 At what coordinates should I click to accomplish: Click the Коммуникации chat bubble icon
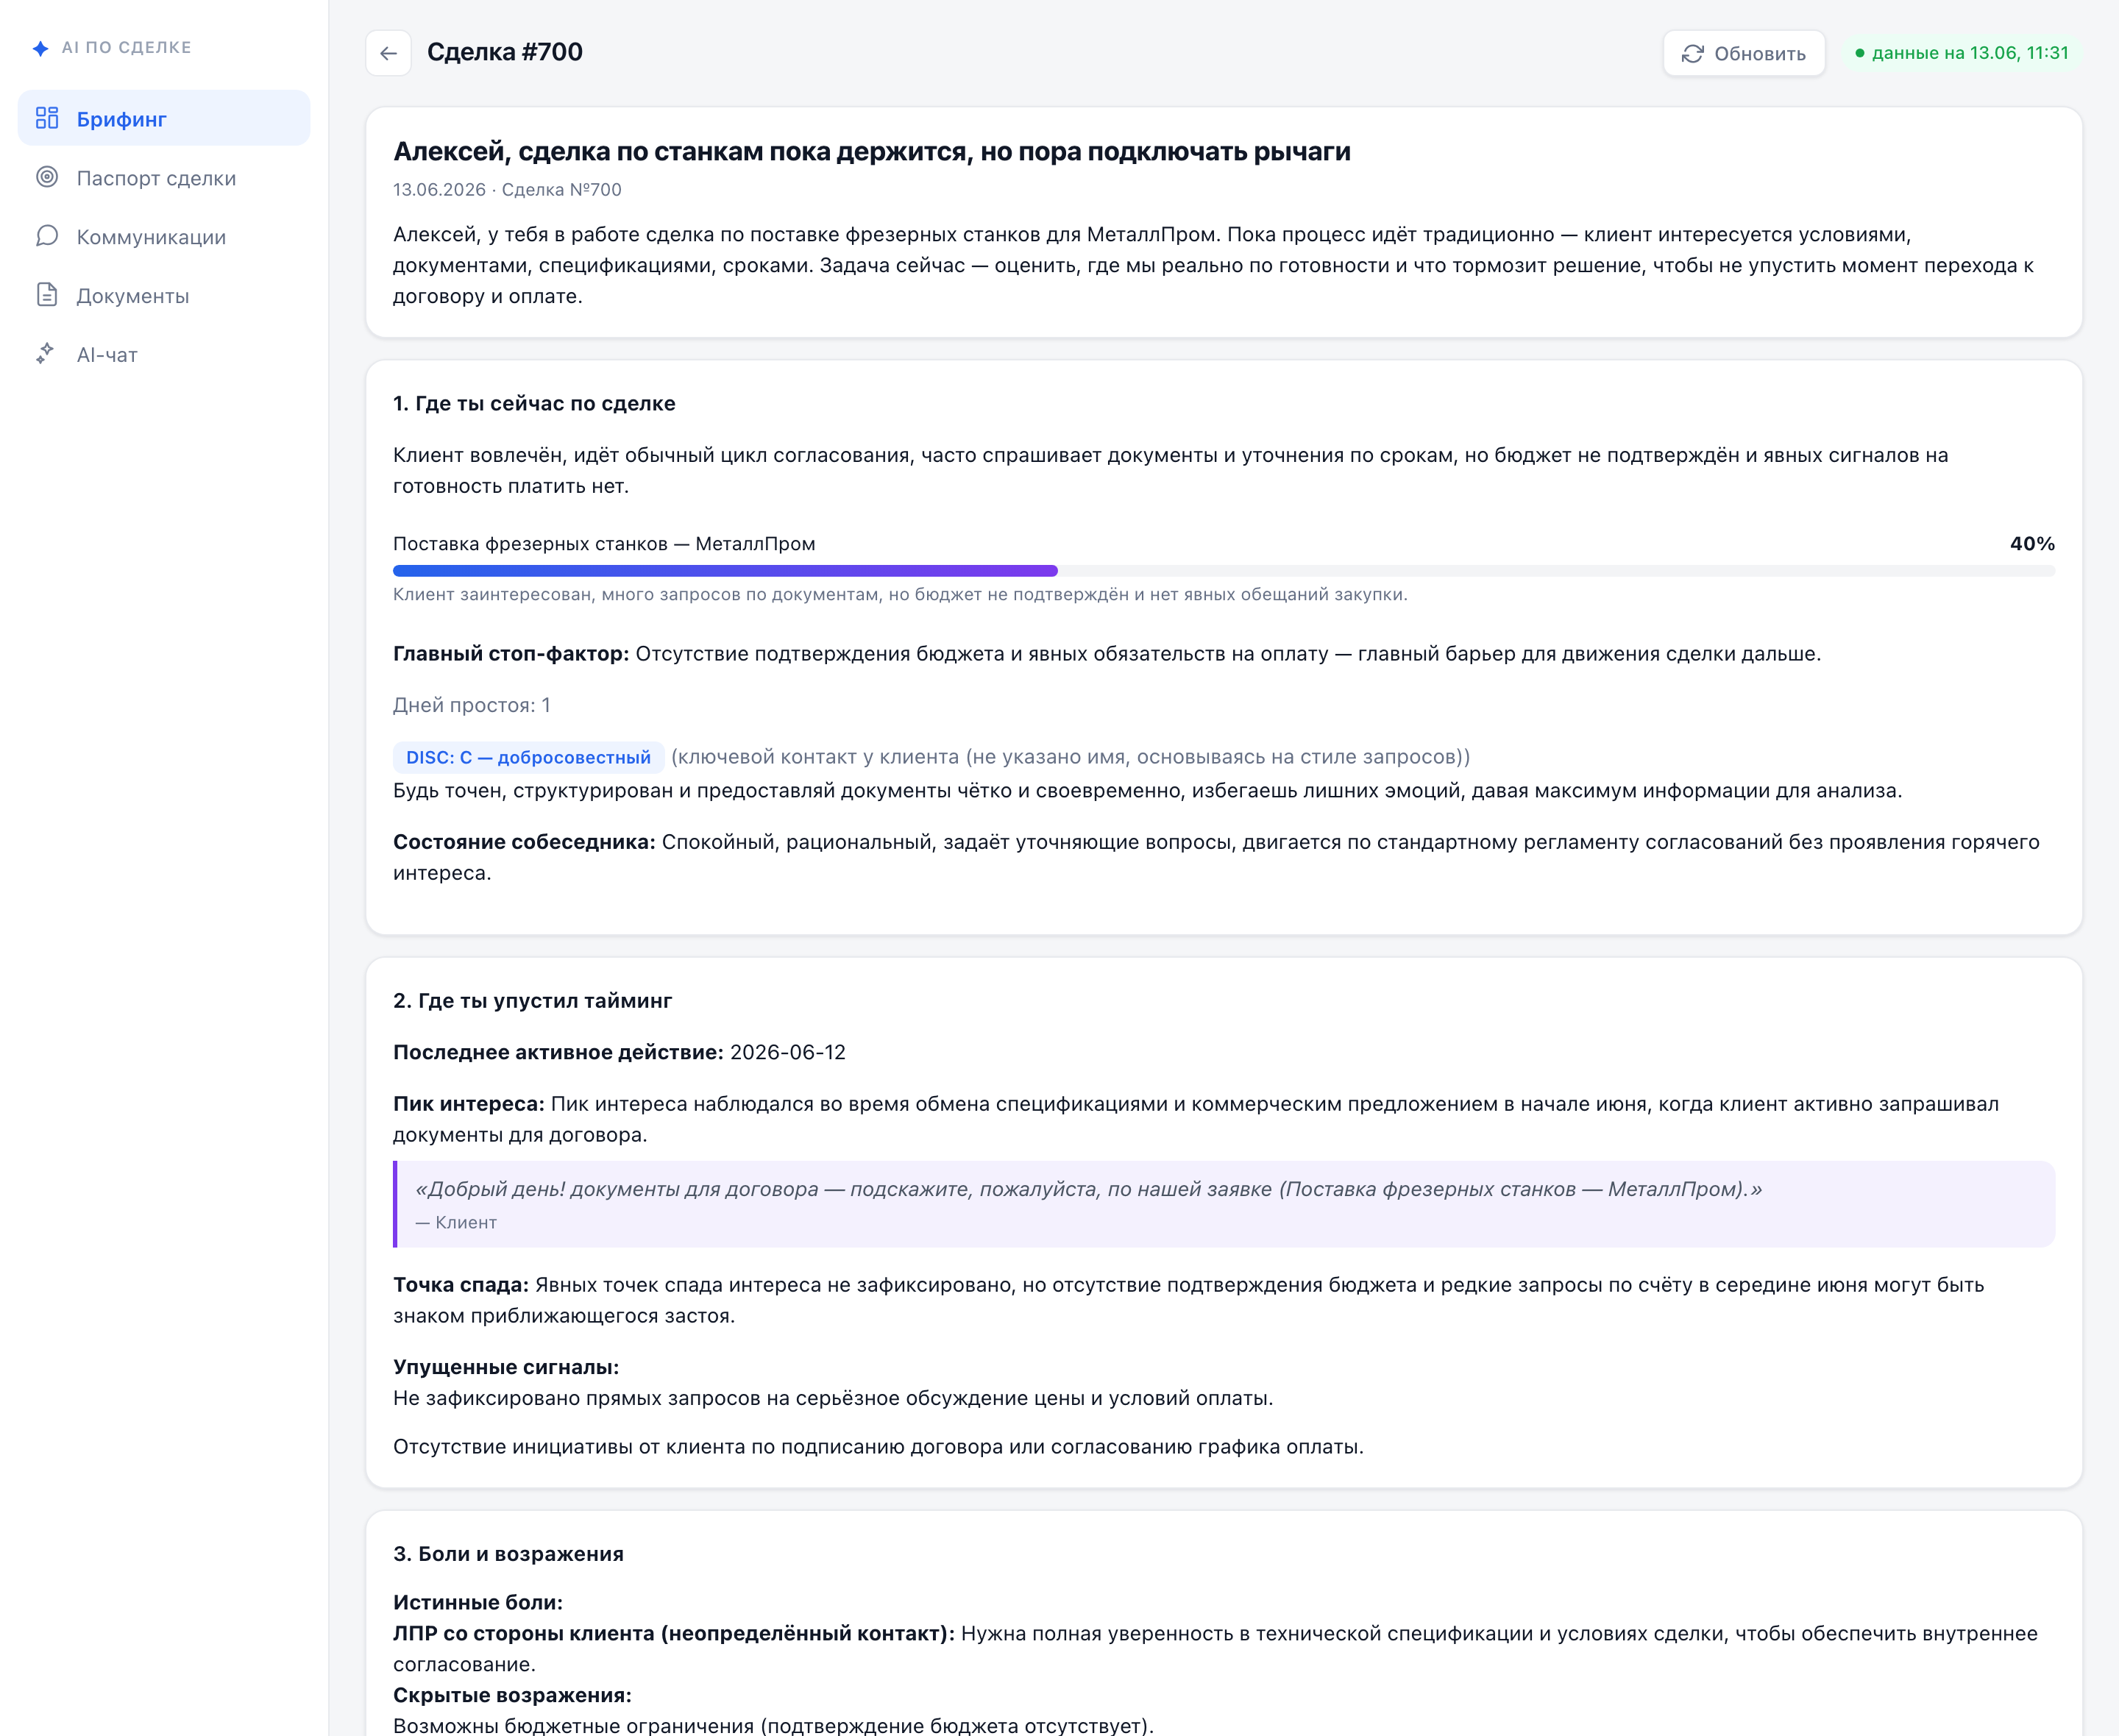[x=47, y=236]
